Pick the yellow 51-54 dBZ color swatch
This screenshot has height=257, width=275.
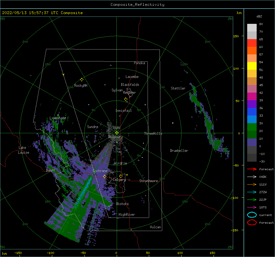point(252,66)
